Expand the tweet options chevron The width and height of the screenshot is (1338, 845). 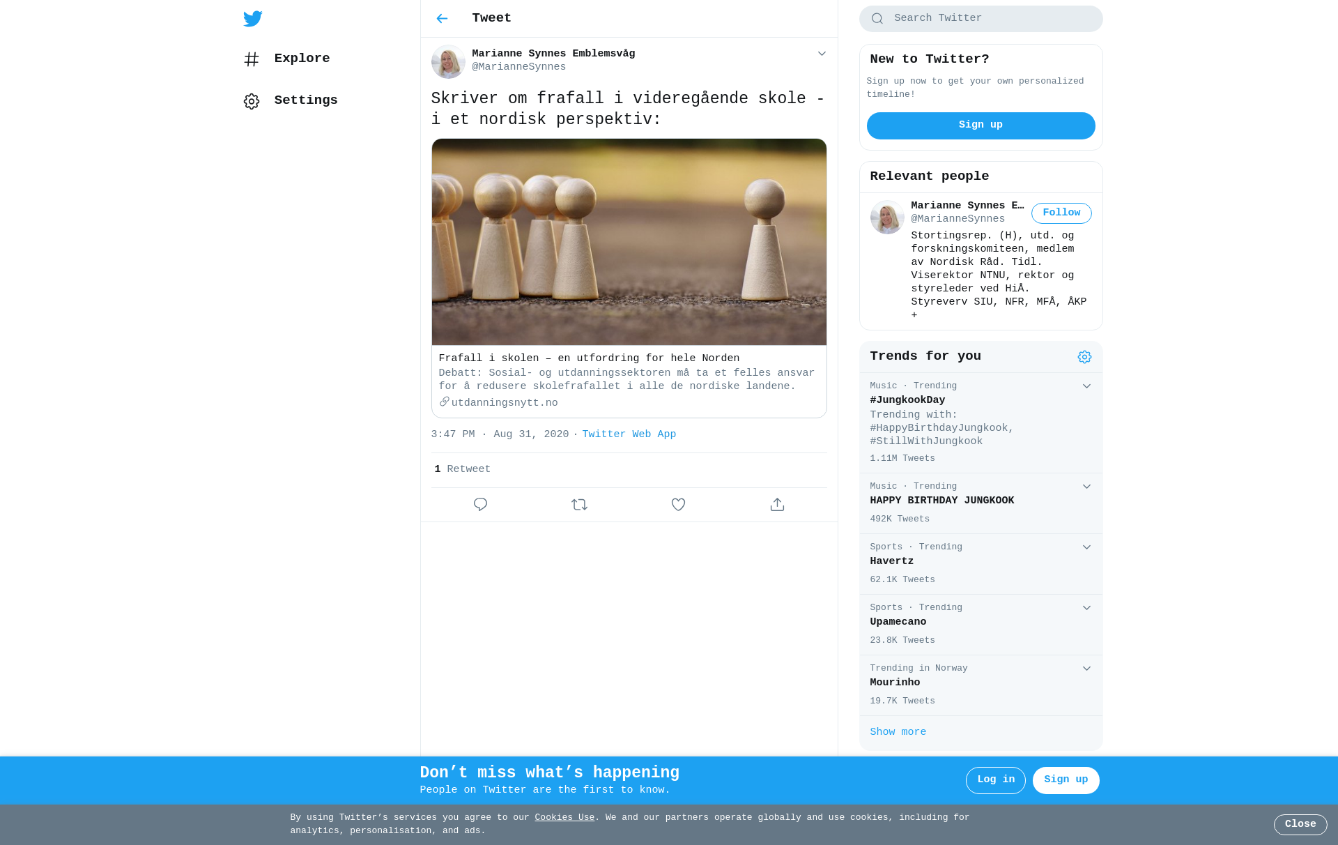pyautogui.click(x=822, y=54)
